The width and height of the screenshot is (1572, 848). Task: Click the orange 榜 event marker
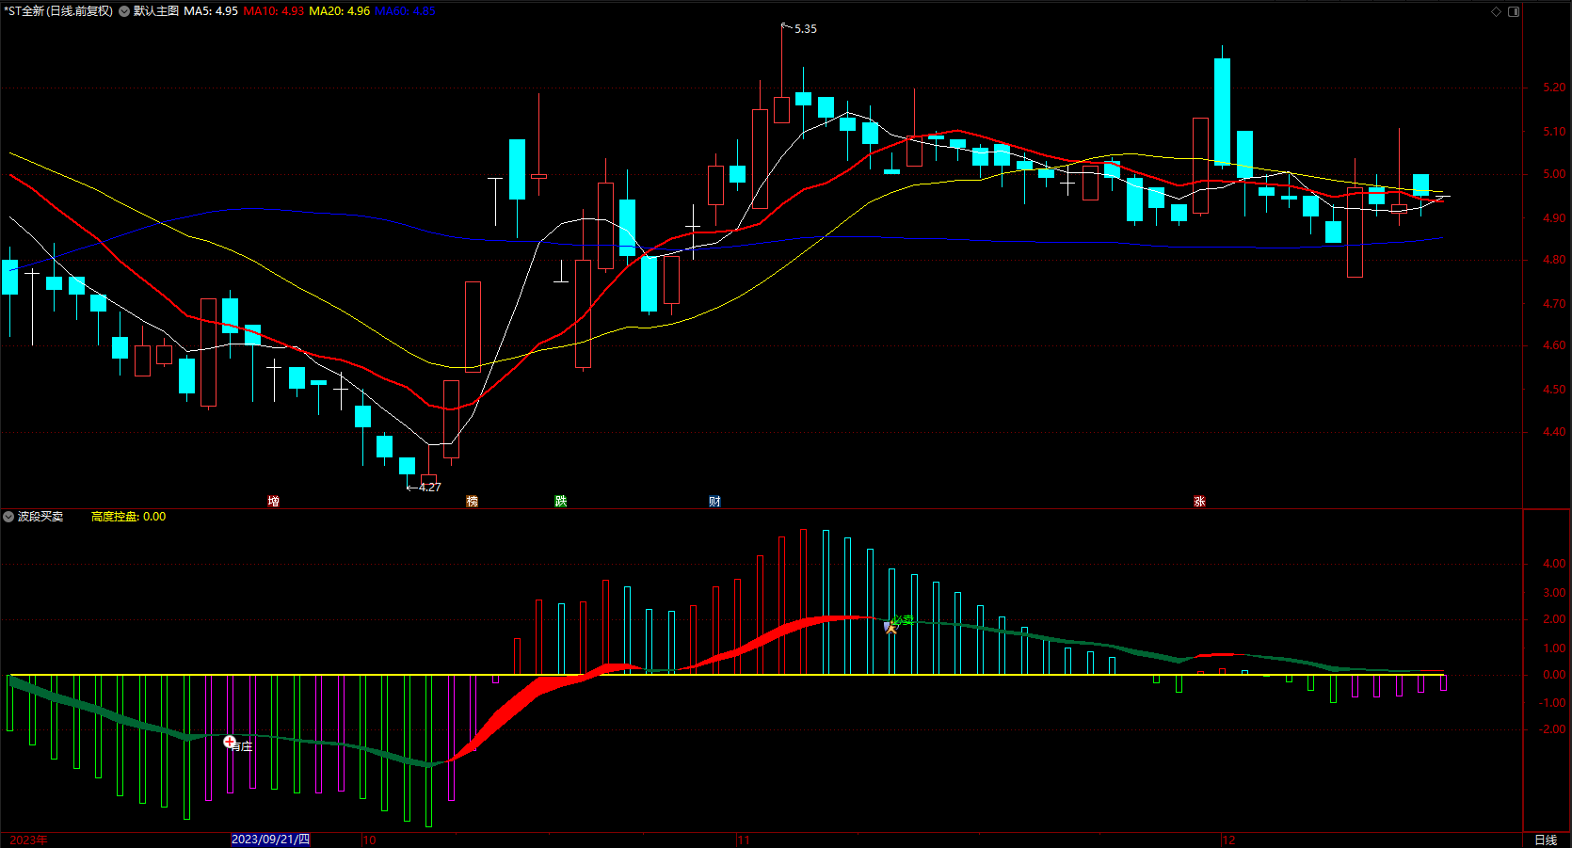[473, 502]
